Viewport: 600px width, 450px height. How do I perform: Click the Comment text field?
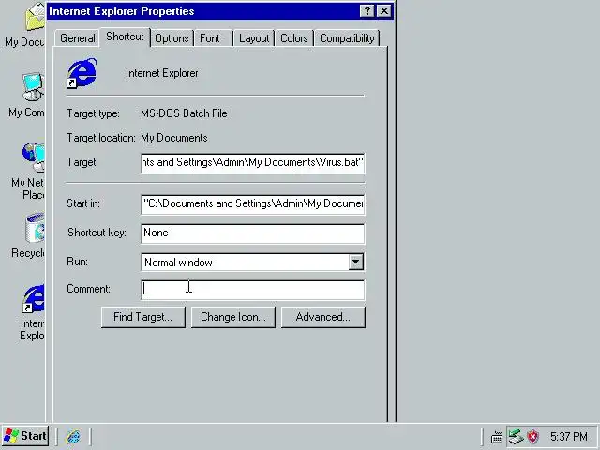tap(253, 290)
